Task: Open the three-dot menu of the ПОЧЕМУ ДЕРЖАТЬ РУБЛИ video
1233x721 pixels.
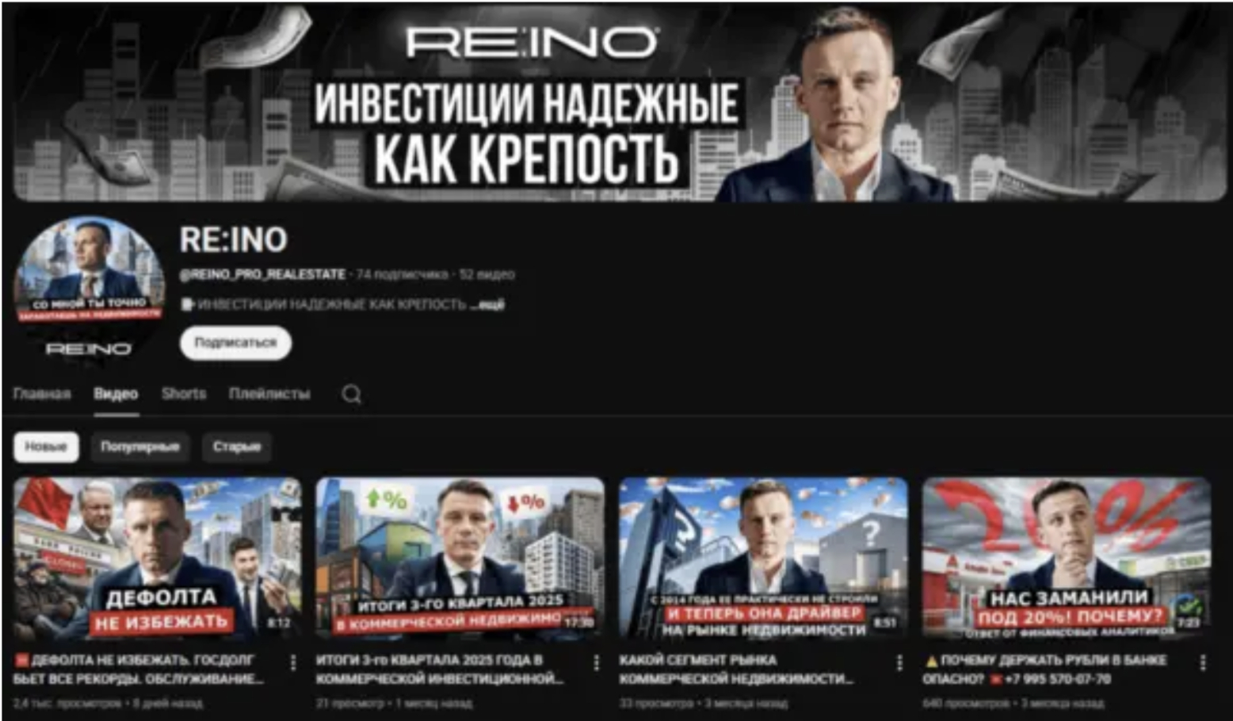Action: (1203, 662)
